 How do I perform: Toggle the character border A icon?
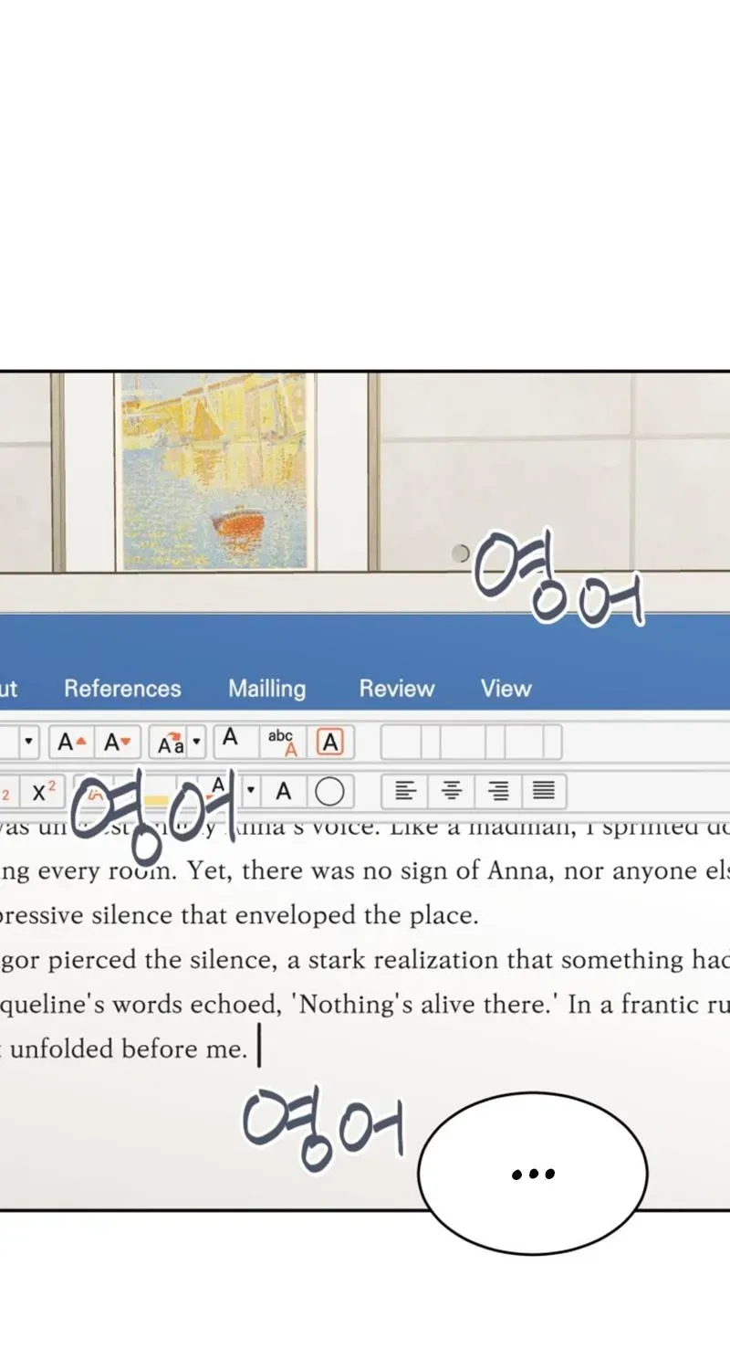coord(330,743)
